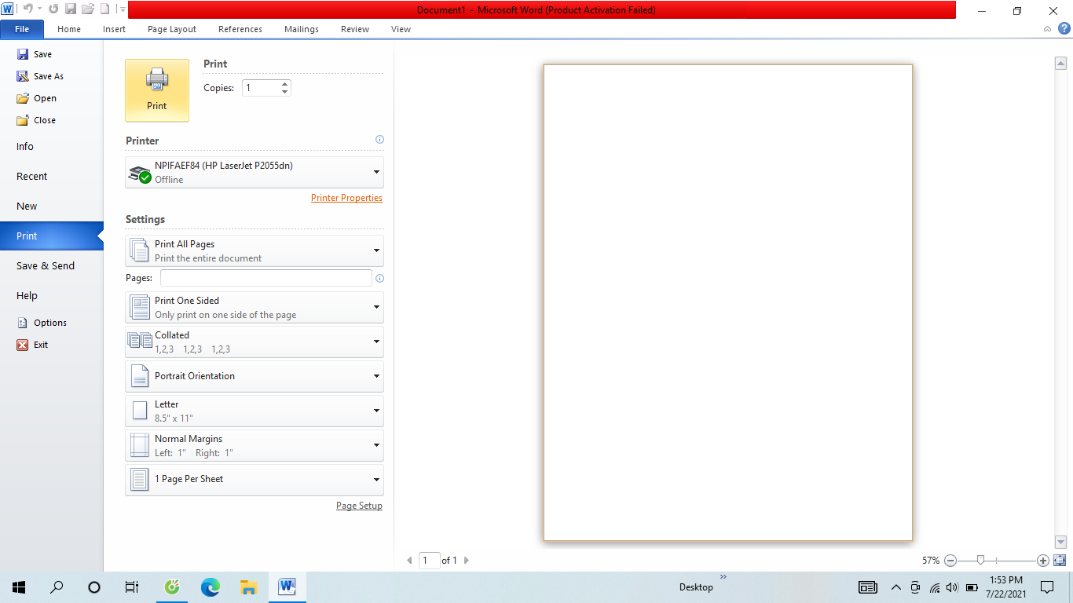The height and width of the screenshot is (603, 1073).
Task: Choose Open in the File menu
Action: [x=37, y=98]
